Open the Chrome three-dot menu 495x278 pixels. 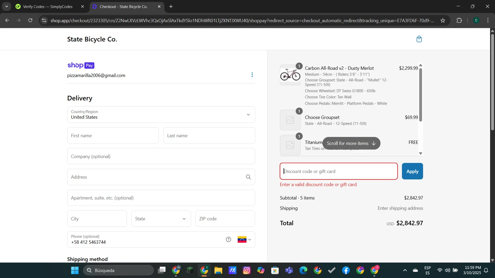coord(488,20)
